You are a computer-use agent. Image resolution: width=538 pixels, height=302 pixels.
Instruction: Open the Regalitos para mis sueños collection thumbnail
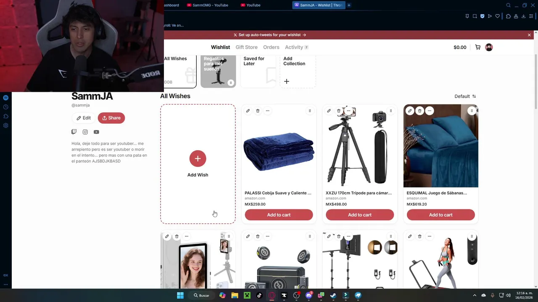[x=218, y=71]
